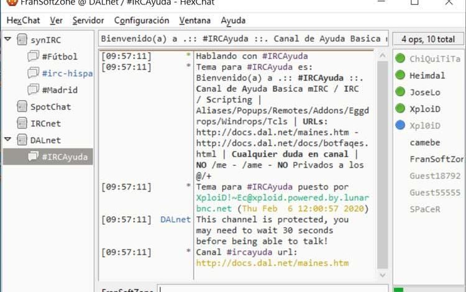Click #IRCAyuda in 'Hablando con' line
Viewport: 466px width, 292px height.
(285, 56)
